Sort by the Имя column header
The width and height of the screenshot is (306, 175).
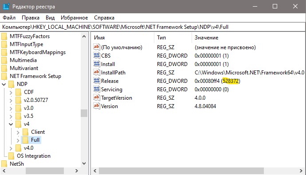[123, 37]
